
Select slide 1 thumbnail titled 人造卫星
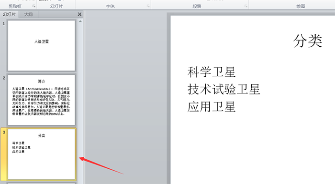pos(42,45)
